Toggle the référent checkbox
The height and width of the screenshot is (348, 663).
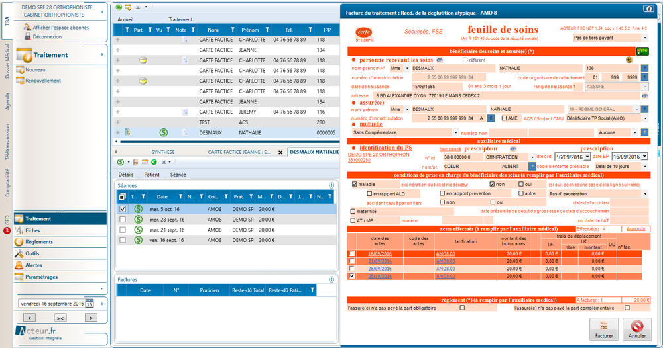[x=465, y=60]
